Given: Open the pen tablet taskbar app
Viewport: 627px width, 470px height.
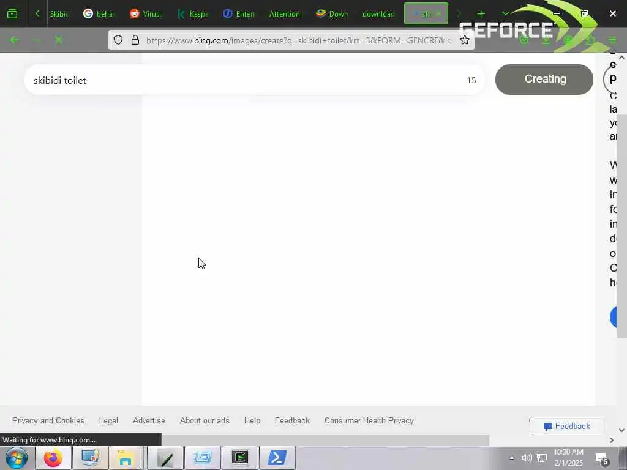Looking at the screenshot, I should [x=165, y=458].
